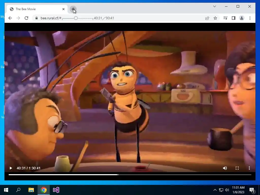The height and width of the screenshot is (195, 260).
Task: Open a new tab
Action: pos(73,9)
